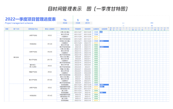Click the Project management schedule subtitle

pyautogui.click(x=19, y=23)
